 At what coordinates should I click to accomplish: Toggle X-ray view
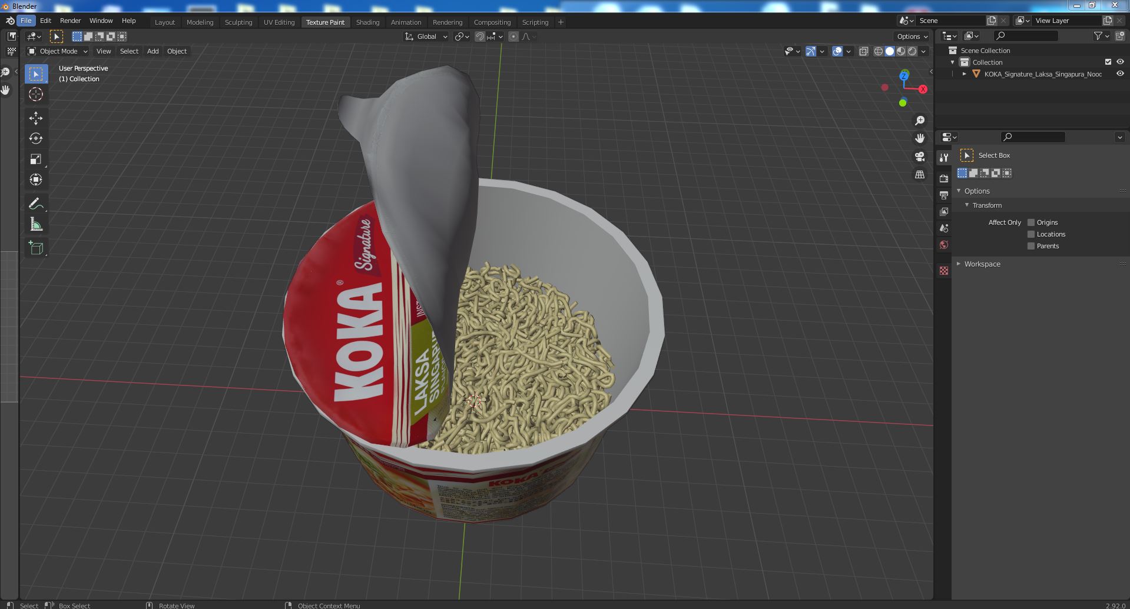point(863,51)
